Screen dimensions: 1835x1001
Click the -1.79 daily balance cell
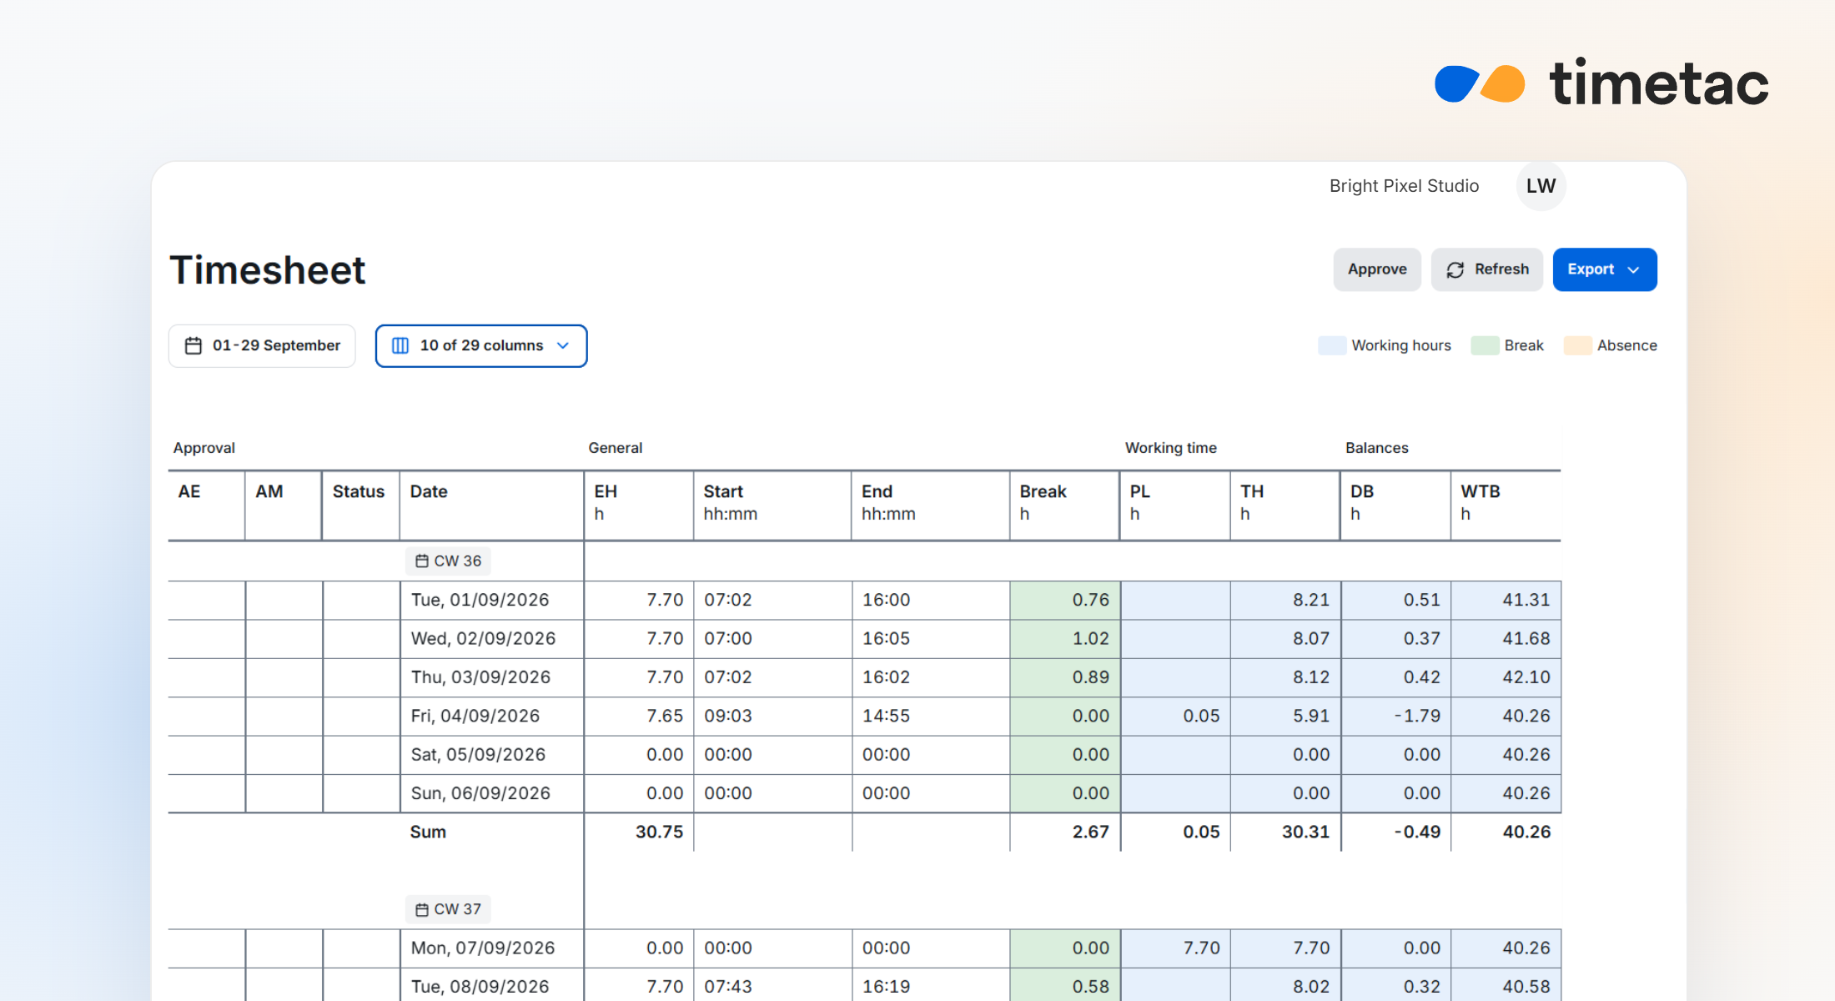pyautogui.click(x=1395, y=716)
